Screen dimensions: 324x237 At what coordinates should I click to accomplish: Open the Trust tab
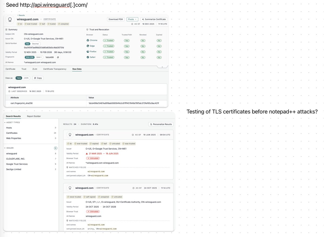[24, 69]
